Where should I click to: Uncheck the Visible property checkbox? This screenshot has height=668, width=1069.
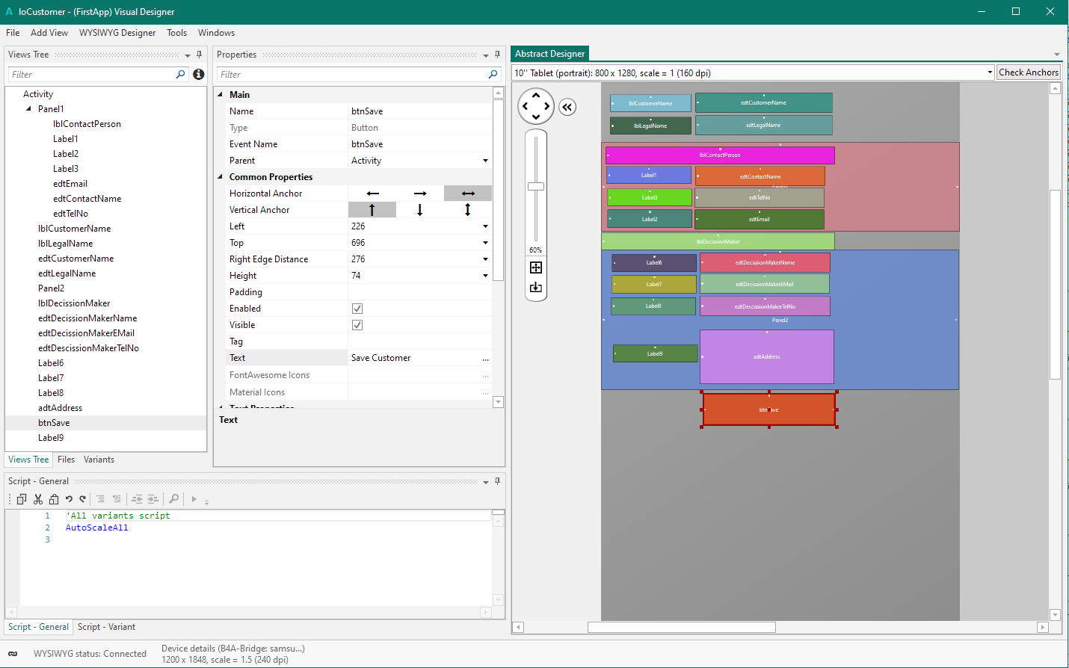pos(357,325)
